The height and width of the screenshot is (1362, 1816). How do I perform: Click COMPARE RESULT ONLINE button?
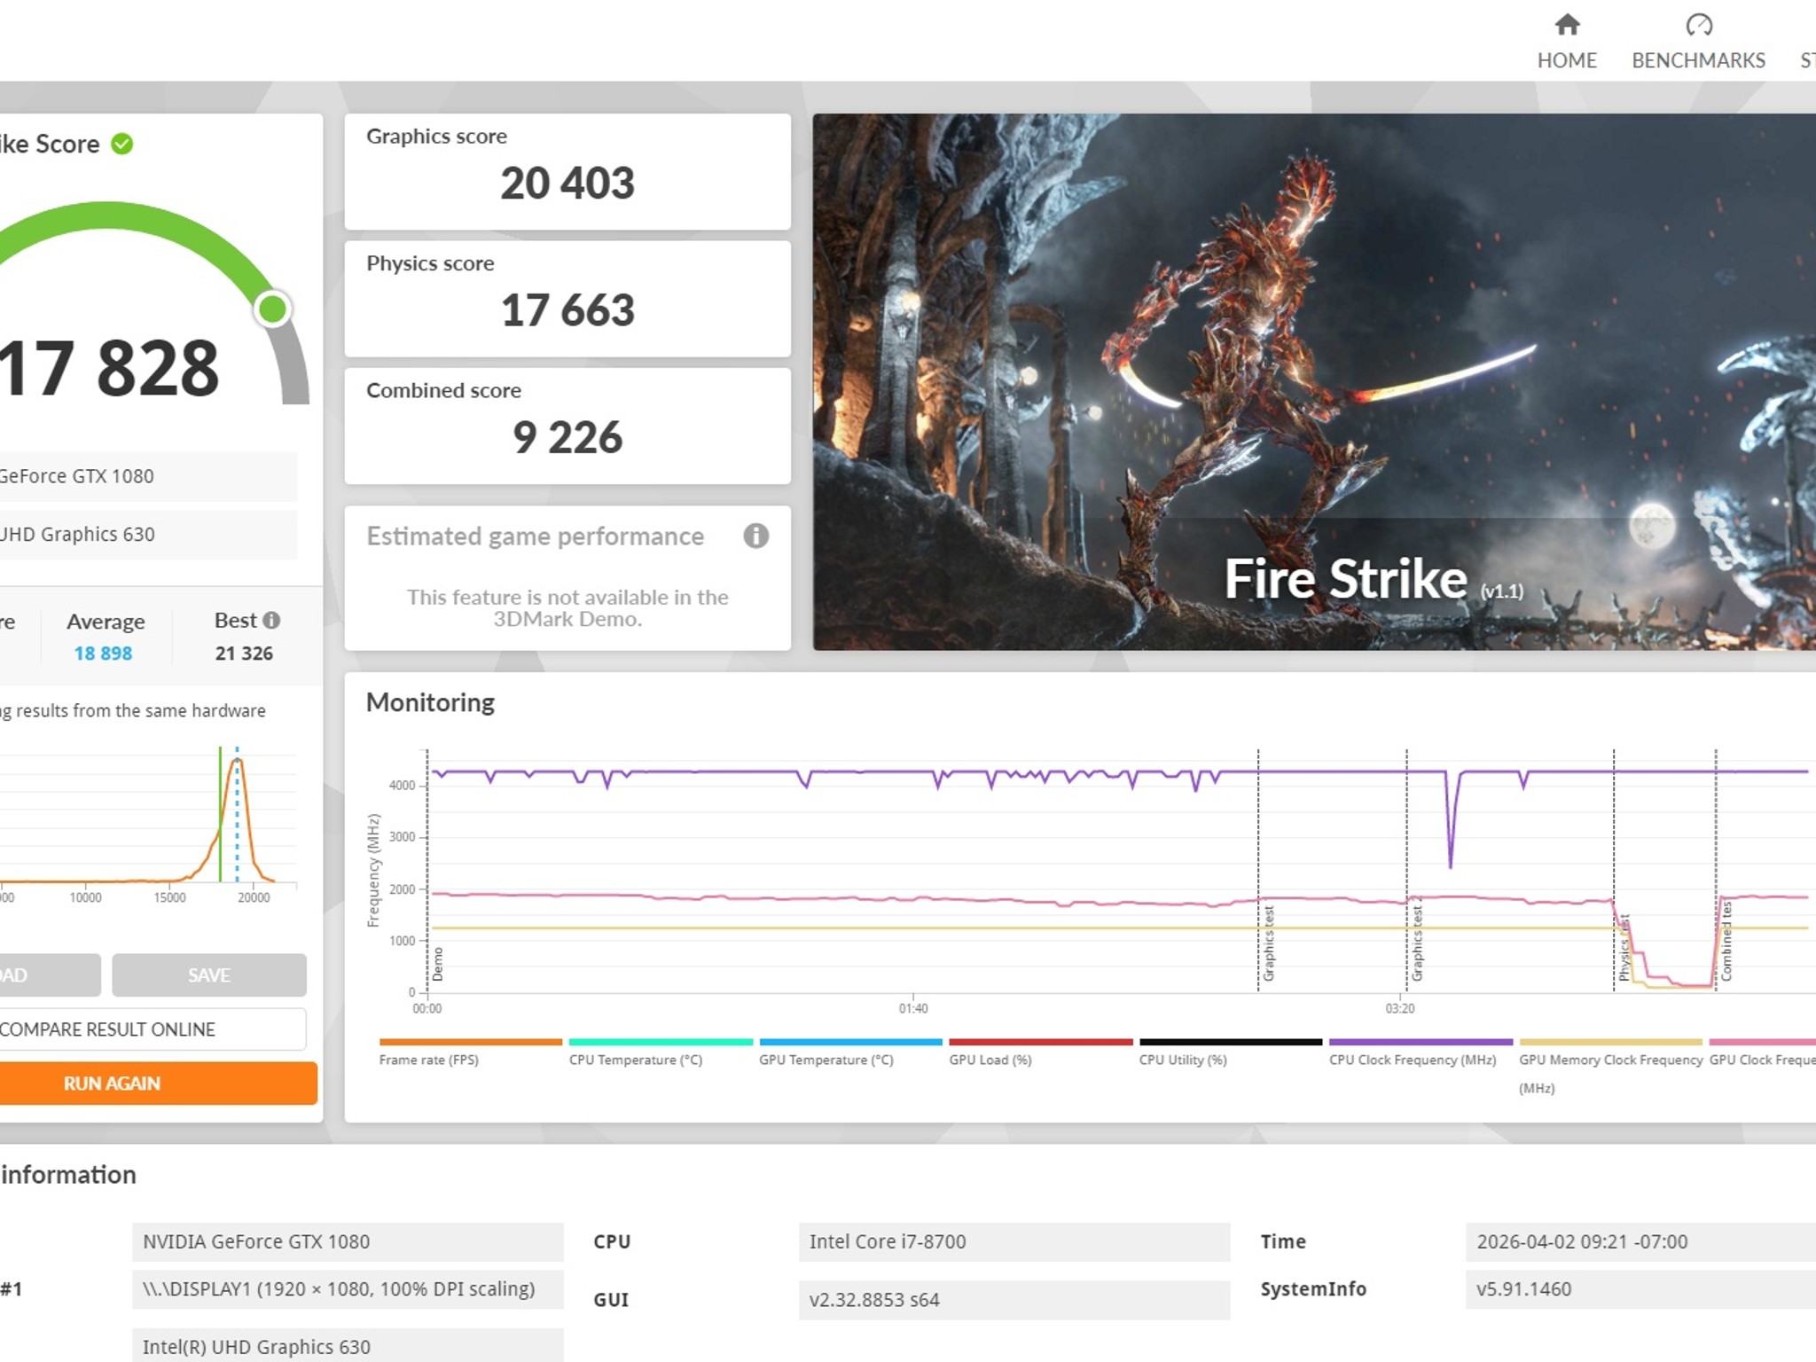[x=153, y=1029]
